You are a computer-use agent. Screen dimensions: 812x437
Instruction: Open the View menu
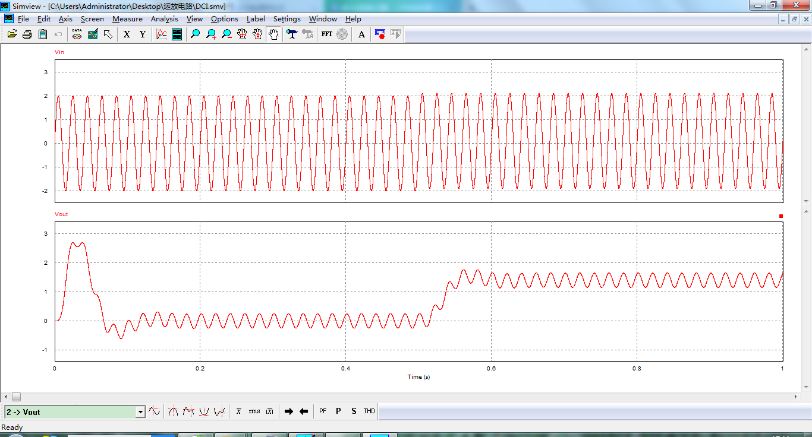click(x=194, y=19)
